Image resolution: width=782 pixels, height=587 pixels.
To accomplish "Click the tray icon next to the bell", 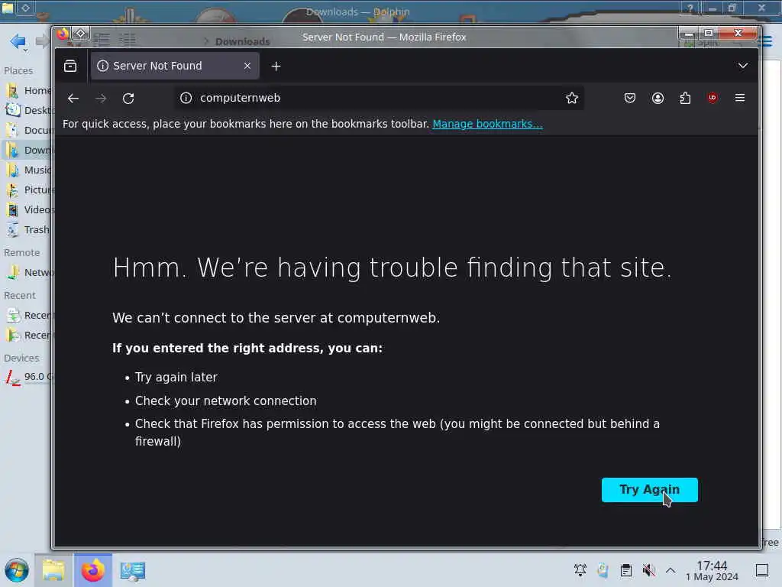I will tap(603, 570).
